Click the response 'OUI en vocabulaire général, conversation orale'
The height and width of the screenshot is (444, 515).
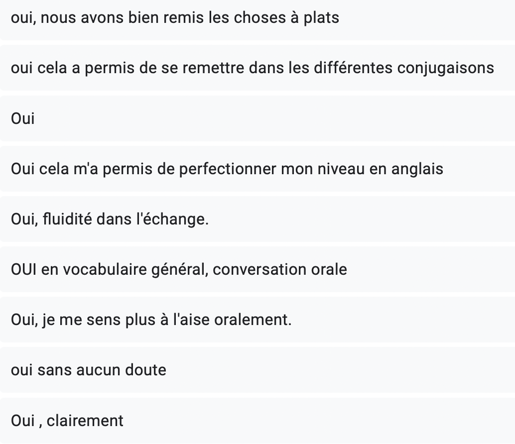pyautogui.click(x=257, y=269)
